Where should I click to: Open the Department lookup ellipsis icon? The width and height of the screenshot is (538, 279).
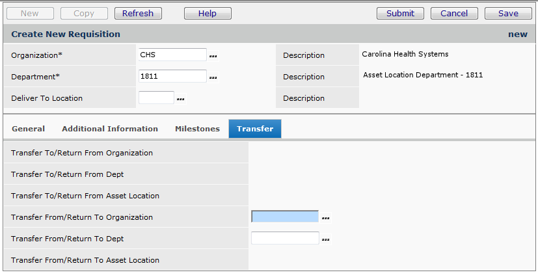213,77
